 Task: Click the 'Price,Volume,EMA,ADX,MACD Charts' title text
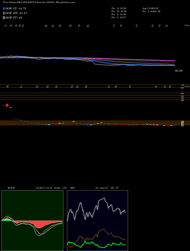point(22,2)
